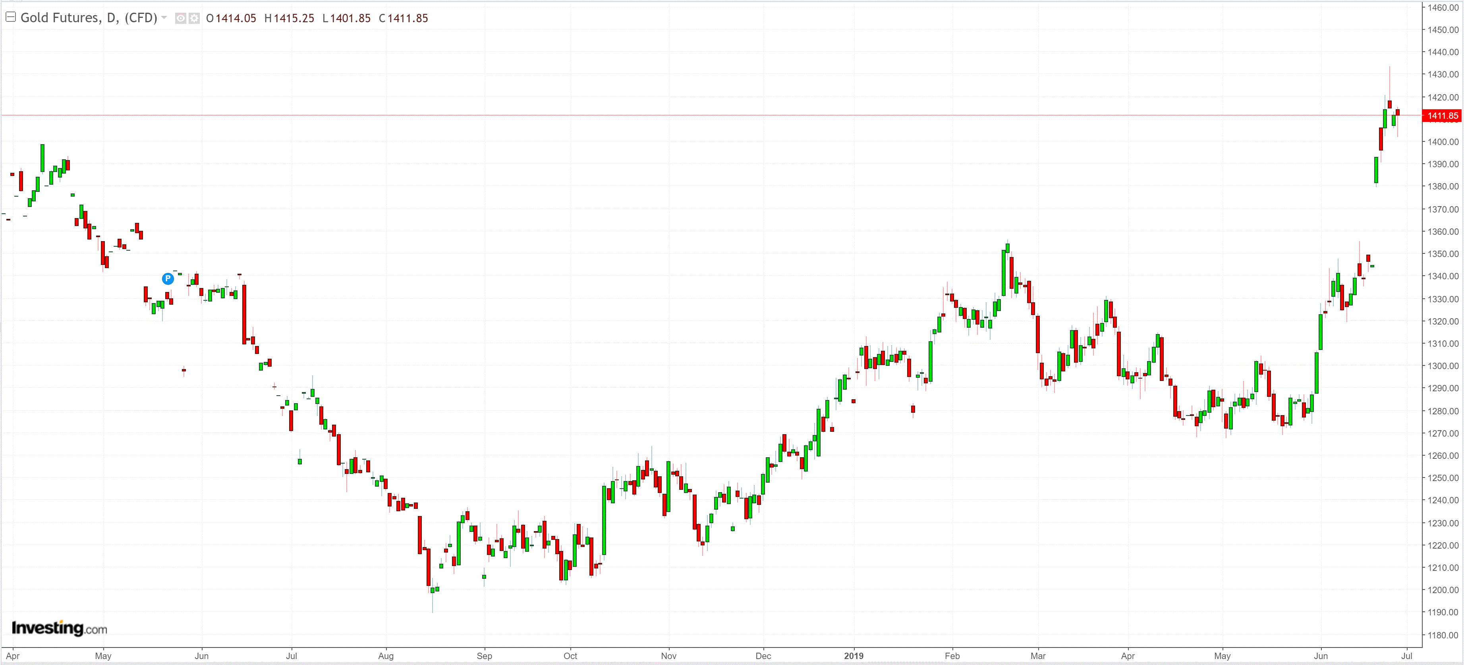Click the high value H 1415.25
This screenshot has height=665, width=1464.
tap(289, 18)
